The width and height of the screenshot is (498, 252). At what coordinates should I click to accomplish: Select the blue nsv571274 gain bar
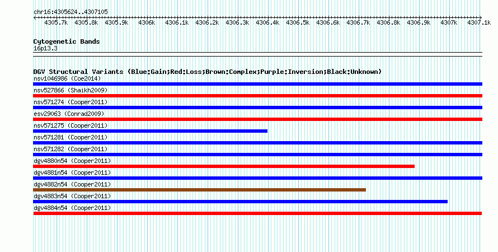[x=257, y=108]
